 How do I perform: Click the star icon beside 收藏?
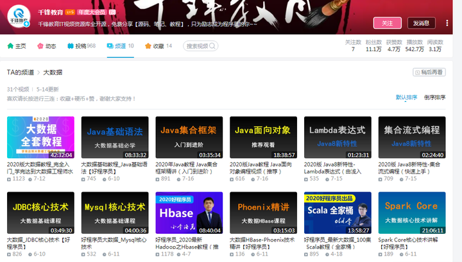tap(148, 46)
